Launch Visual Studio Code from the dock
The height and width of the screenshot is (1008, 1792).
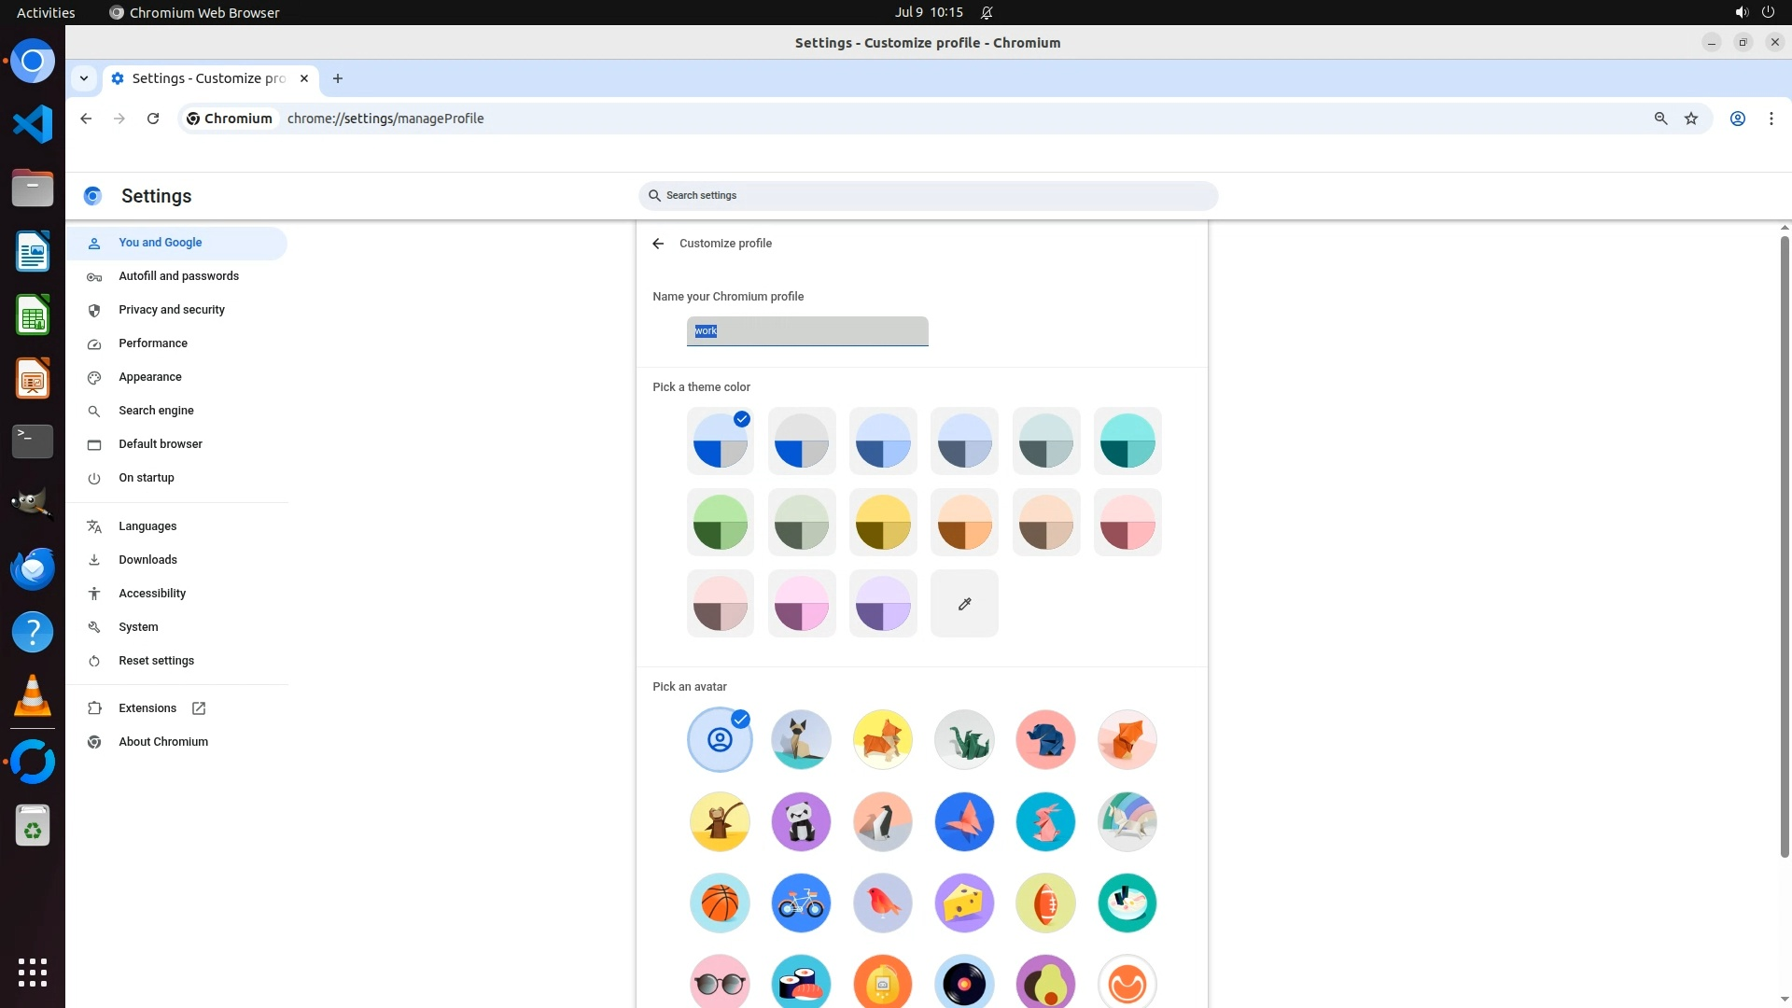point(33,124)
